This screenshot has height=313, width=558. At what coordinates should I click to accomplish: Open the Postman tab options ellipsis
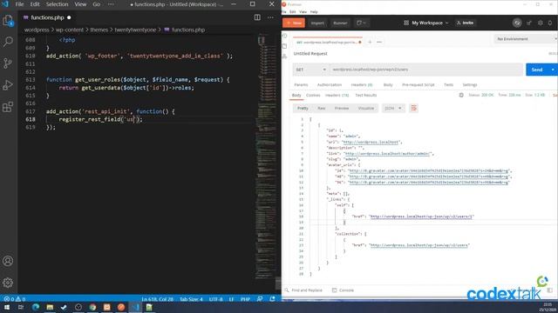pyautogui.click(x=379, y=42)
